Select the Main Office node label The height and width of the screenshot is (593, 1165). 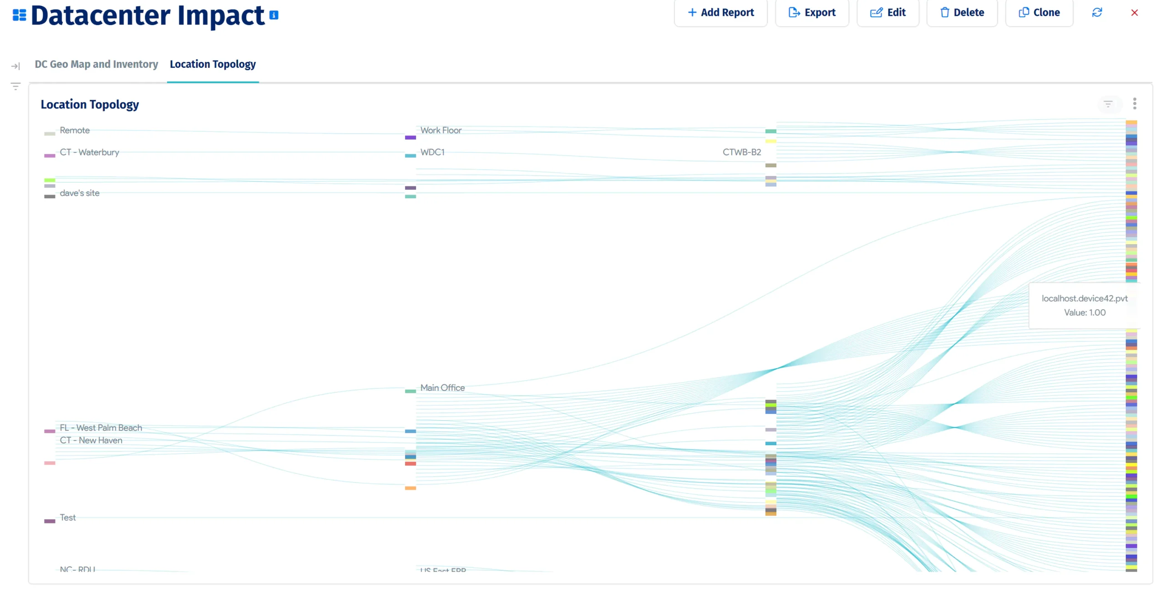click(x=442, y=387)
